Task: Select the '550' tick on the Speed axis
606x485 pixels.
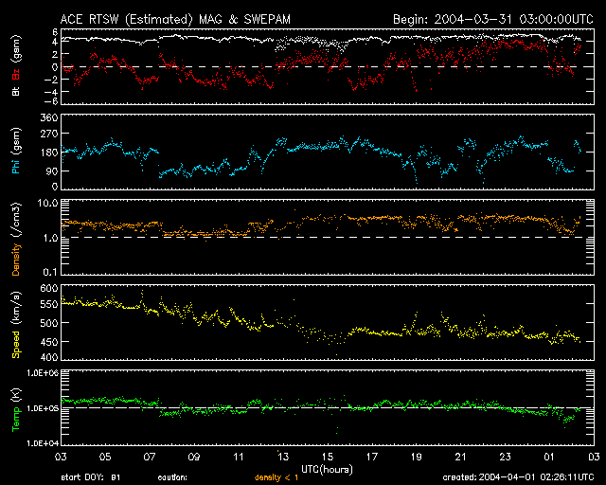Action: tap(49, 304)
